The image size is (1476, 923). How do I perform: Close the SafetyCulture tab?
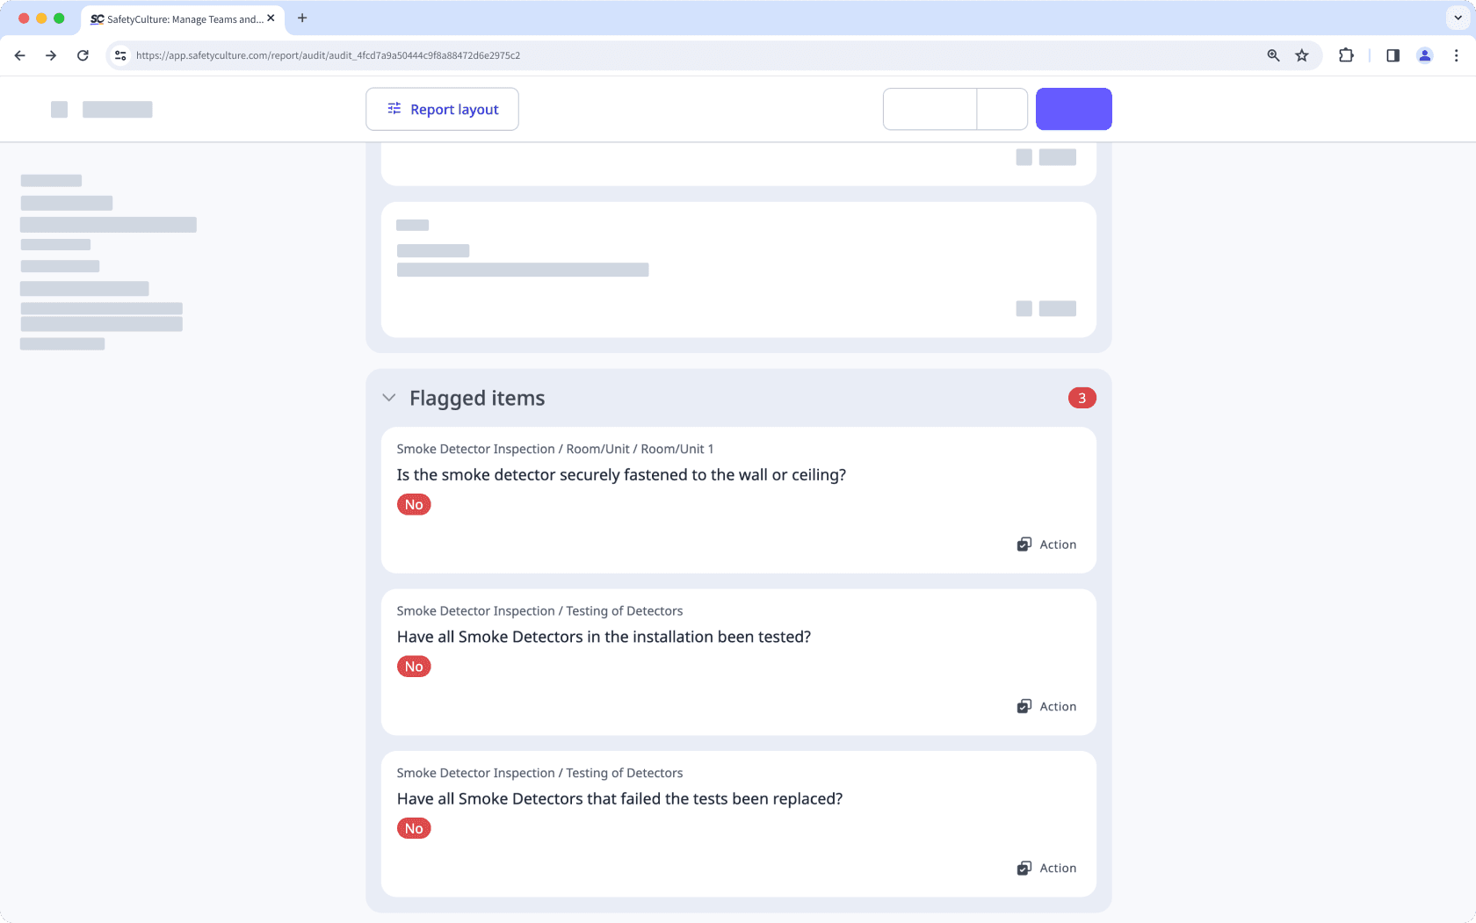[x=271, y=18]
